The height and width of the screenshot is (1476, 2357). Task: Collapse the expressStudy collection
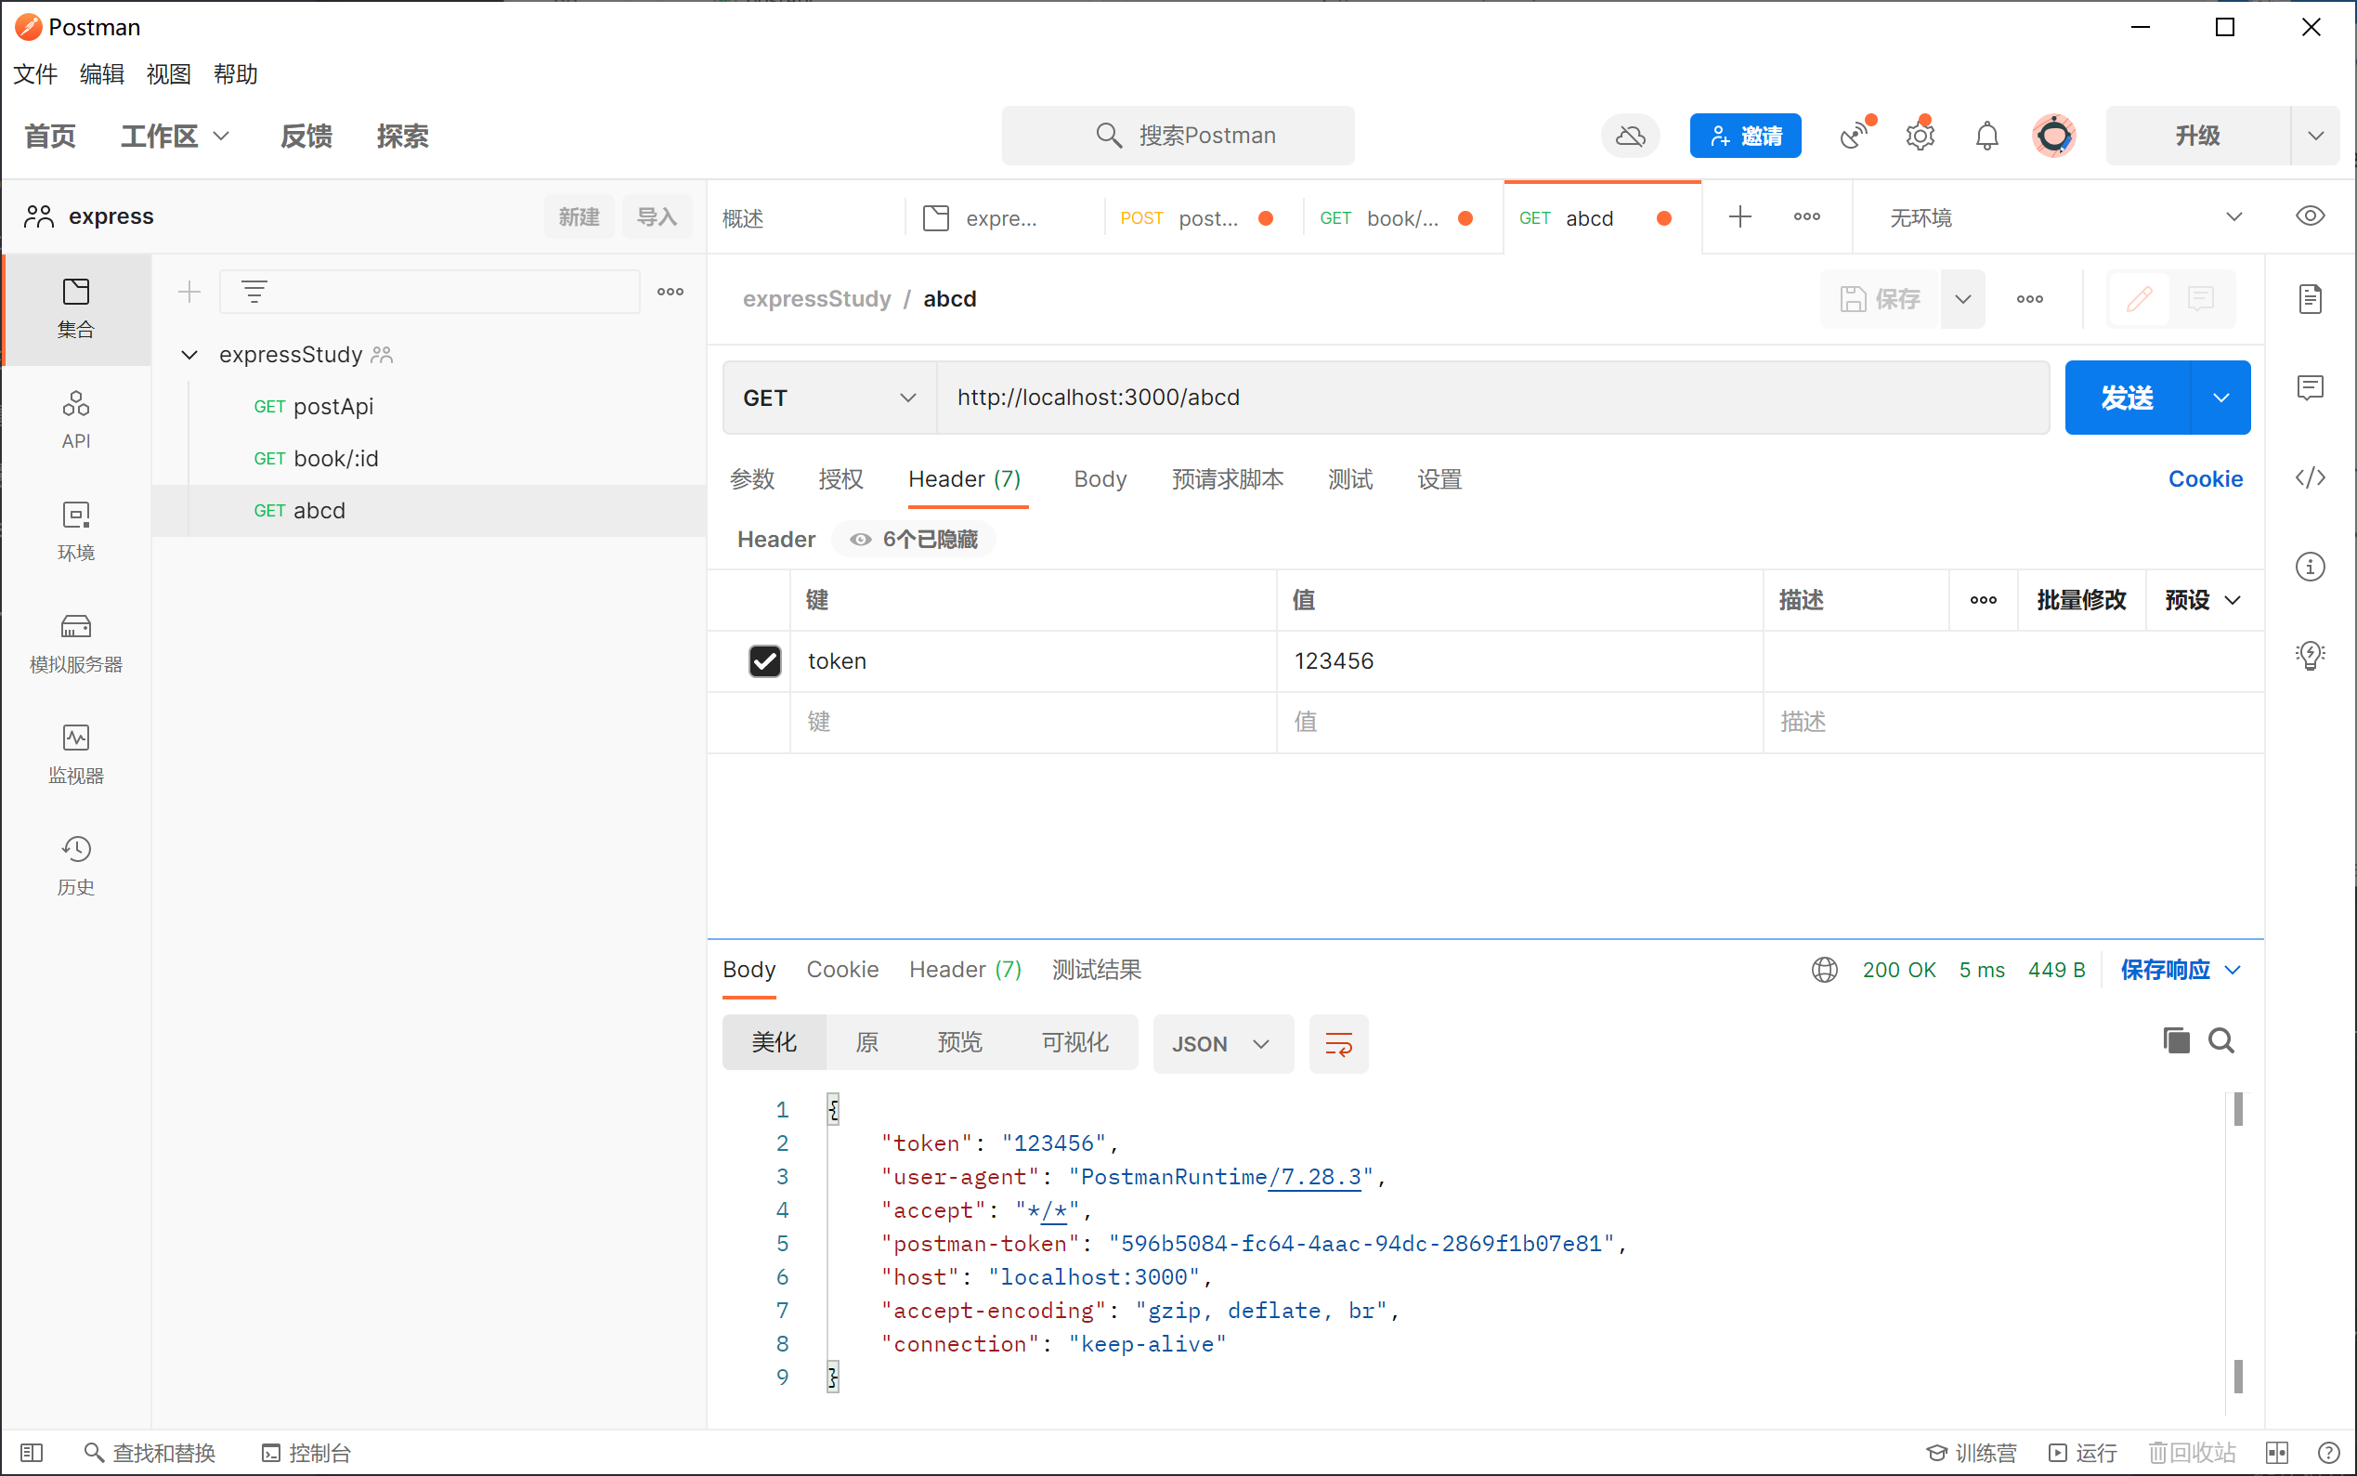[189, 354]
